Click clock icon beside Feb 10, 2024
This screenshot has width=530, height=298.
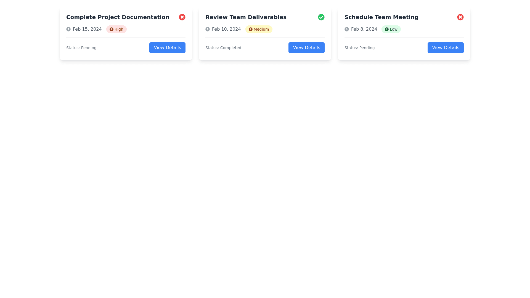208,29
